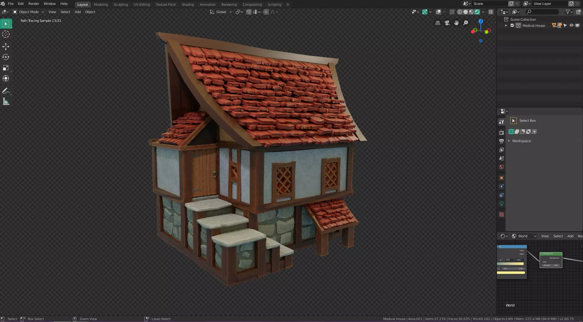The height and width of the screenshot is (322, 583).
Task: Open the viewport Add menu
Action: point(78,12)
